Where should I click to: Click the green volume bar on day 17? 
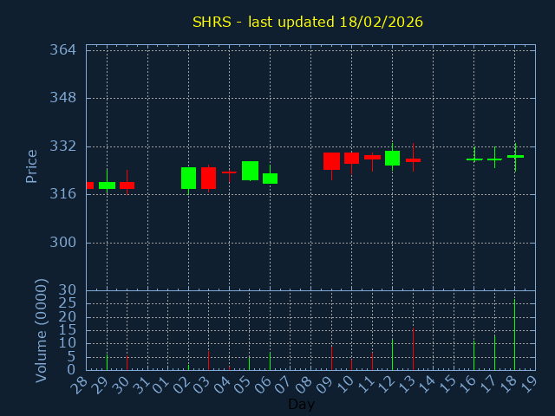point(494,353)
